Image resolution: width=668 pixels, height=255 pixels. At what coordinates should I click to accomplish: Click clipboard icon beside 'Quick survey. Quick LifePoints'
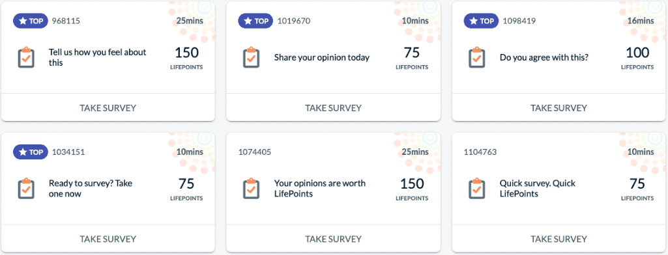click(x=476, y=189)
